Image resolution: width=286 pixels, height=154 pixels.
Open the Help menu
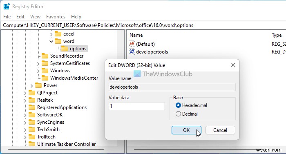pos(76,17)
